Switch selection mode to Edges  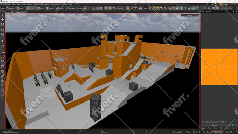tap(20, 8)
